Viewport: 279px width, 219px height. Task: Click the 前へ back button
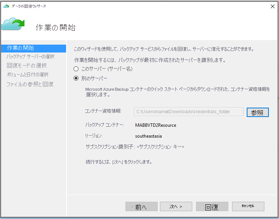[x=142, y=206]
